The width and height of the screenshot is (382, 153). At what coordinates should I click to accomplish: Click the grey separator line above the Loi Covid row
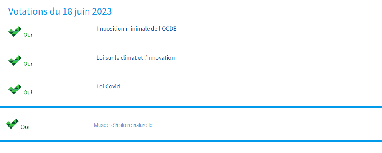point(191,75)
